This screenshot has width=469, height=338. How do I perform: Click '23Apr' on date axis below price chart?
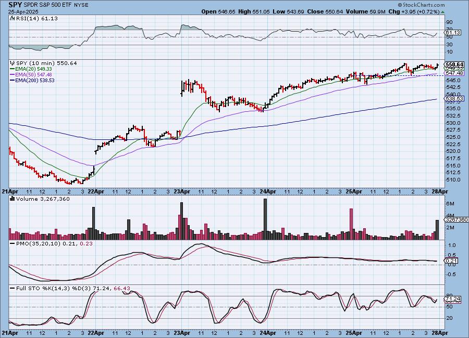(x=181, y=191)
